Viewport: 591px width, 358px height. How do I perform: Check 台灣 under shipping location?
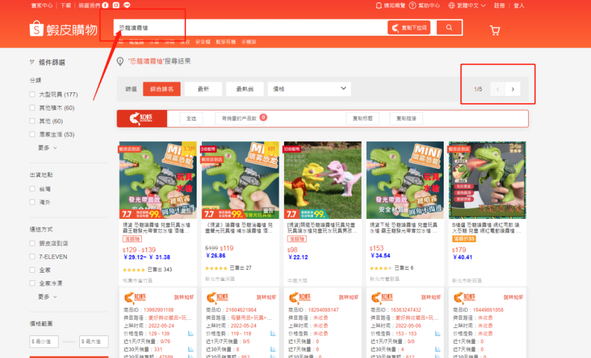pyautogui.click(x=32, y=188)
